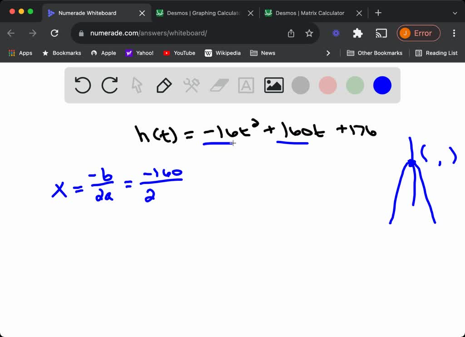Screen dimensions: 465x337
Task: Activate the text box tool
Action: pos(246,85)
